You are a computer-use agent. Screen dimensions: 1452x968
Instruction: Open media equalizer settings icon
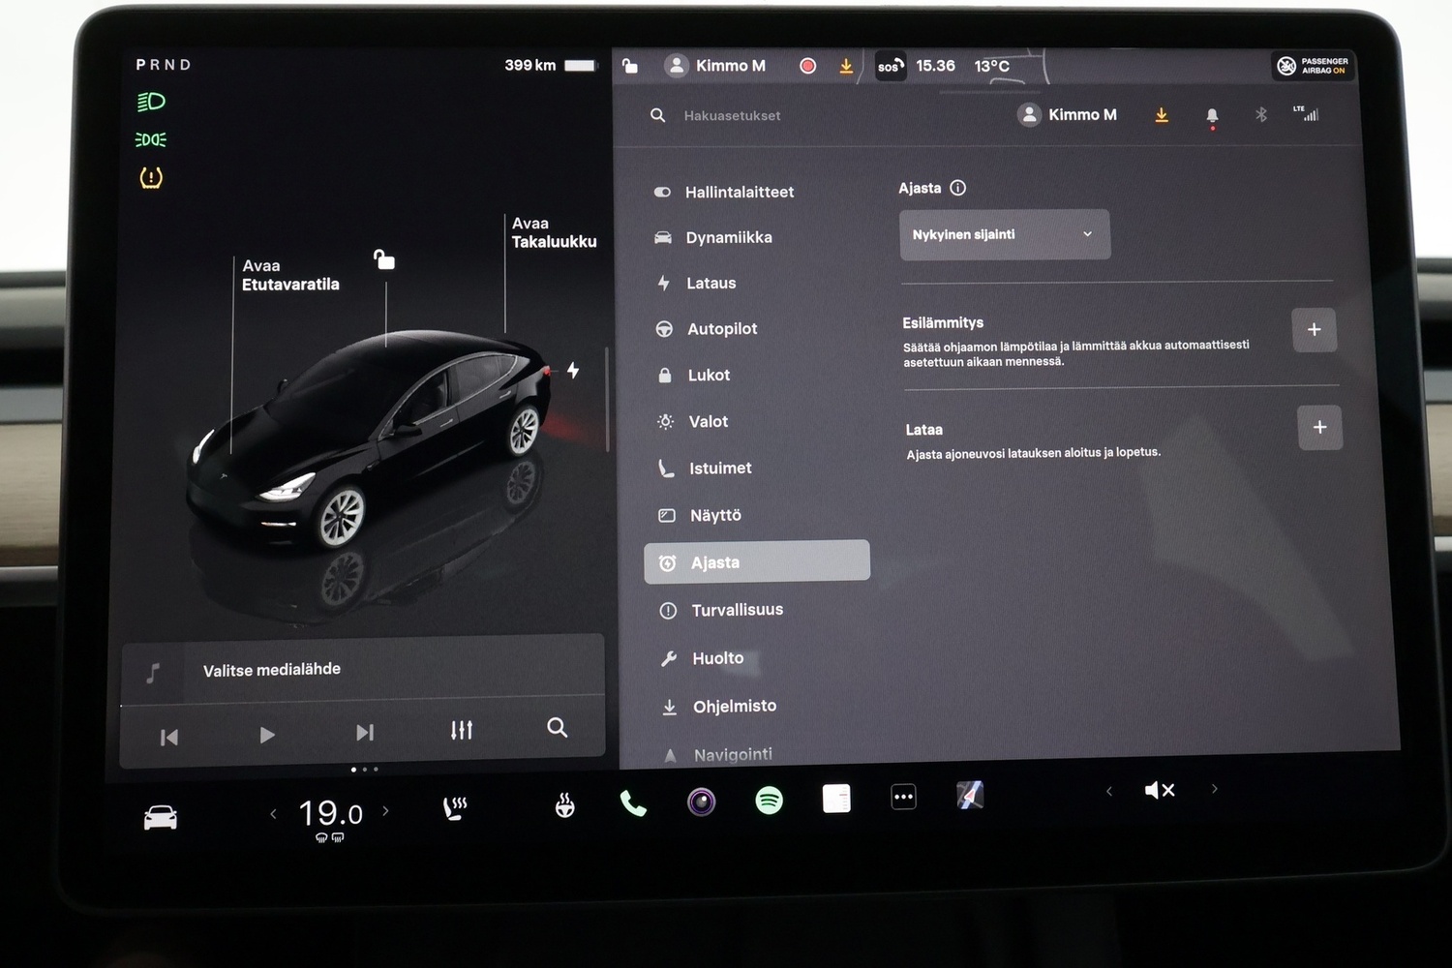pos(462,730)
